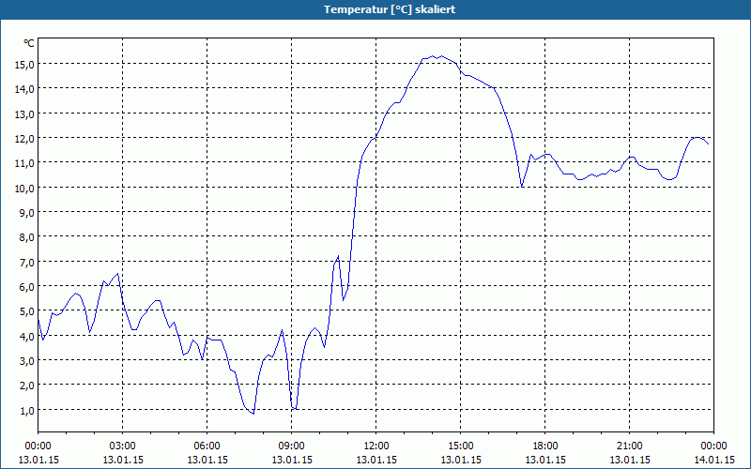The width and height of the screenshot is (751, 469).
Task: Select the 15,0 y-axis label
Action: pyautogui.click(x=25, y=64)
